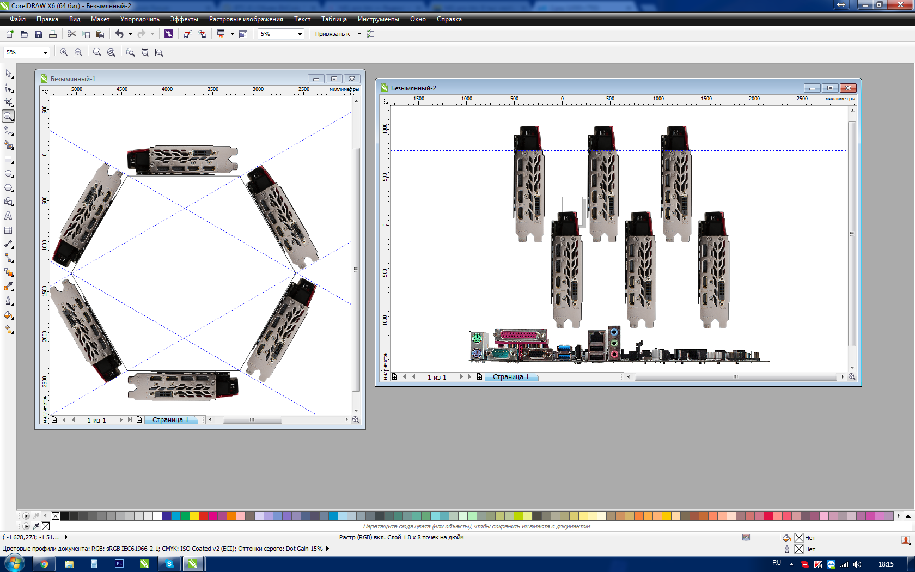Click the black color swatch in palette
The height and width of the screenshot is (572, 915).
point(65,515)
